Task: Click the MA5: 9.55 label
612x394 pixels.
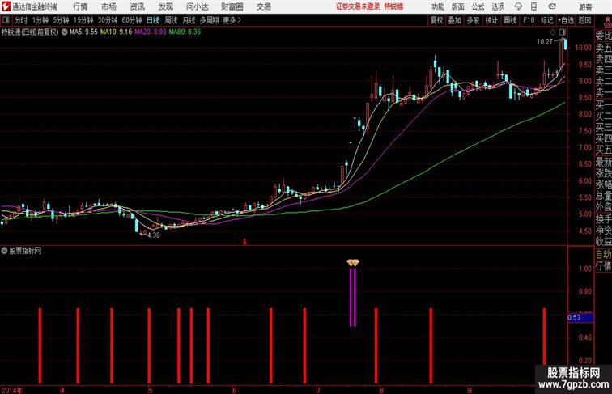Action: tap(83, 32)
